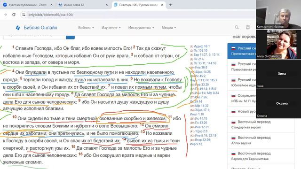Open cross-reference Мф 8:24
This screenshot has width=301, height=169.
(213, 93)
